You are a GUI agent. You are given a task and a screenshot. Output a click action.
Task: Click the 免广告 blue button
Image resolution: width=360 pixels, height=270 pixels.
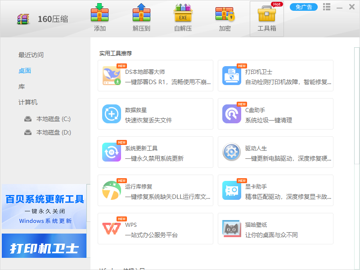point(303,7)
